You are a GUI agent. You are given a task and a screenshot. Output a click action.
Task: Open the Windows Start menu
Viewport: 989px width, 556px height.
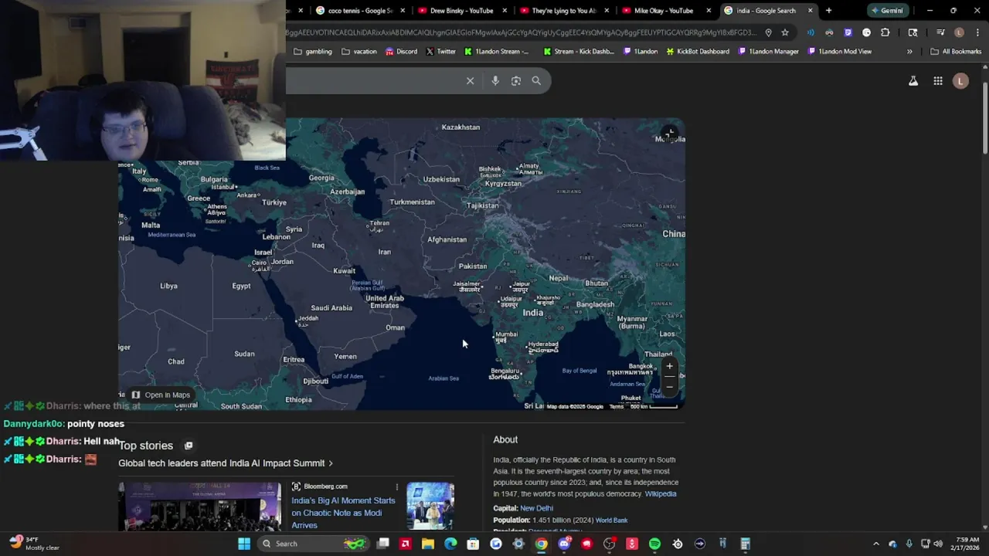click(x=244, y=544)
